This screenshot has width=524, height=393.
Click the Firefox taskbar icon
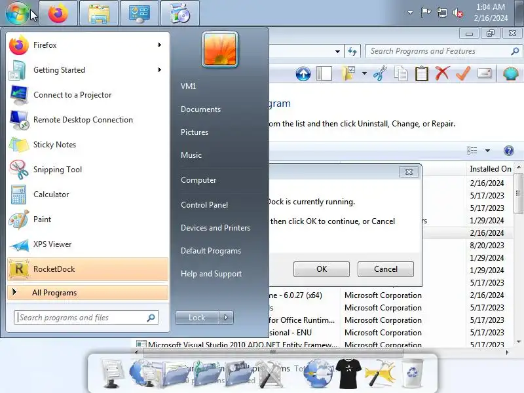tap(58, 13)
